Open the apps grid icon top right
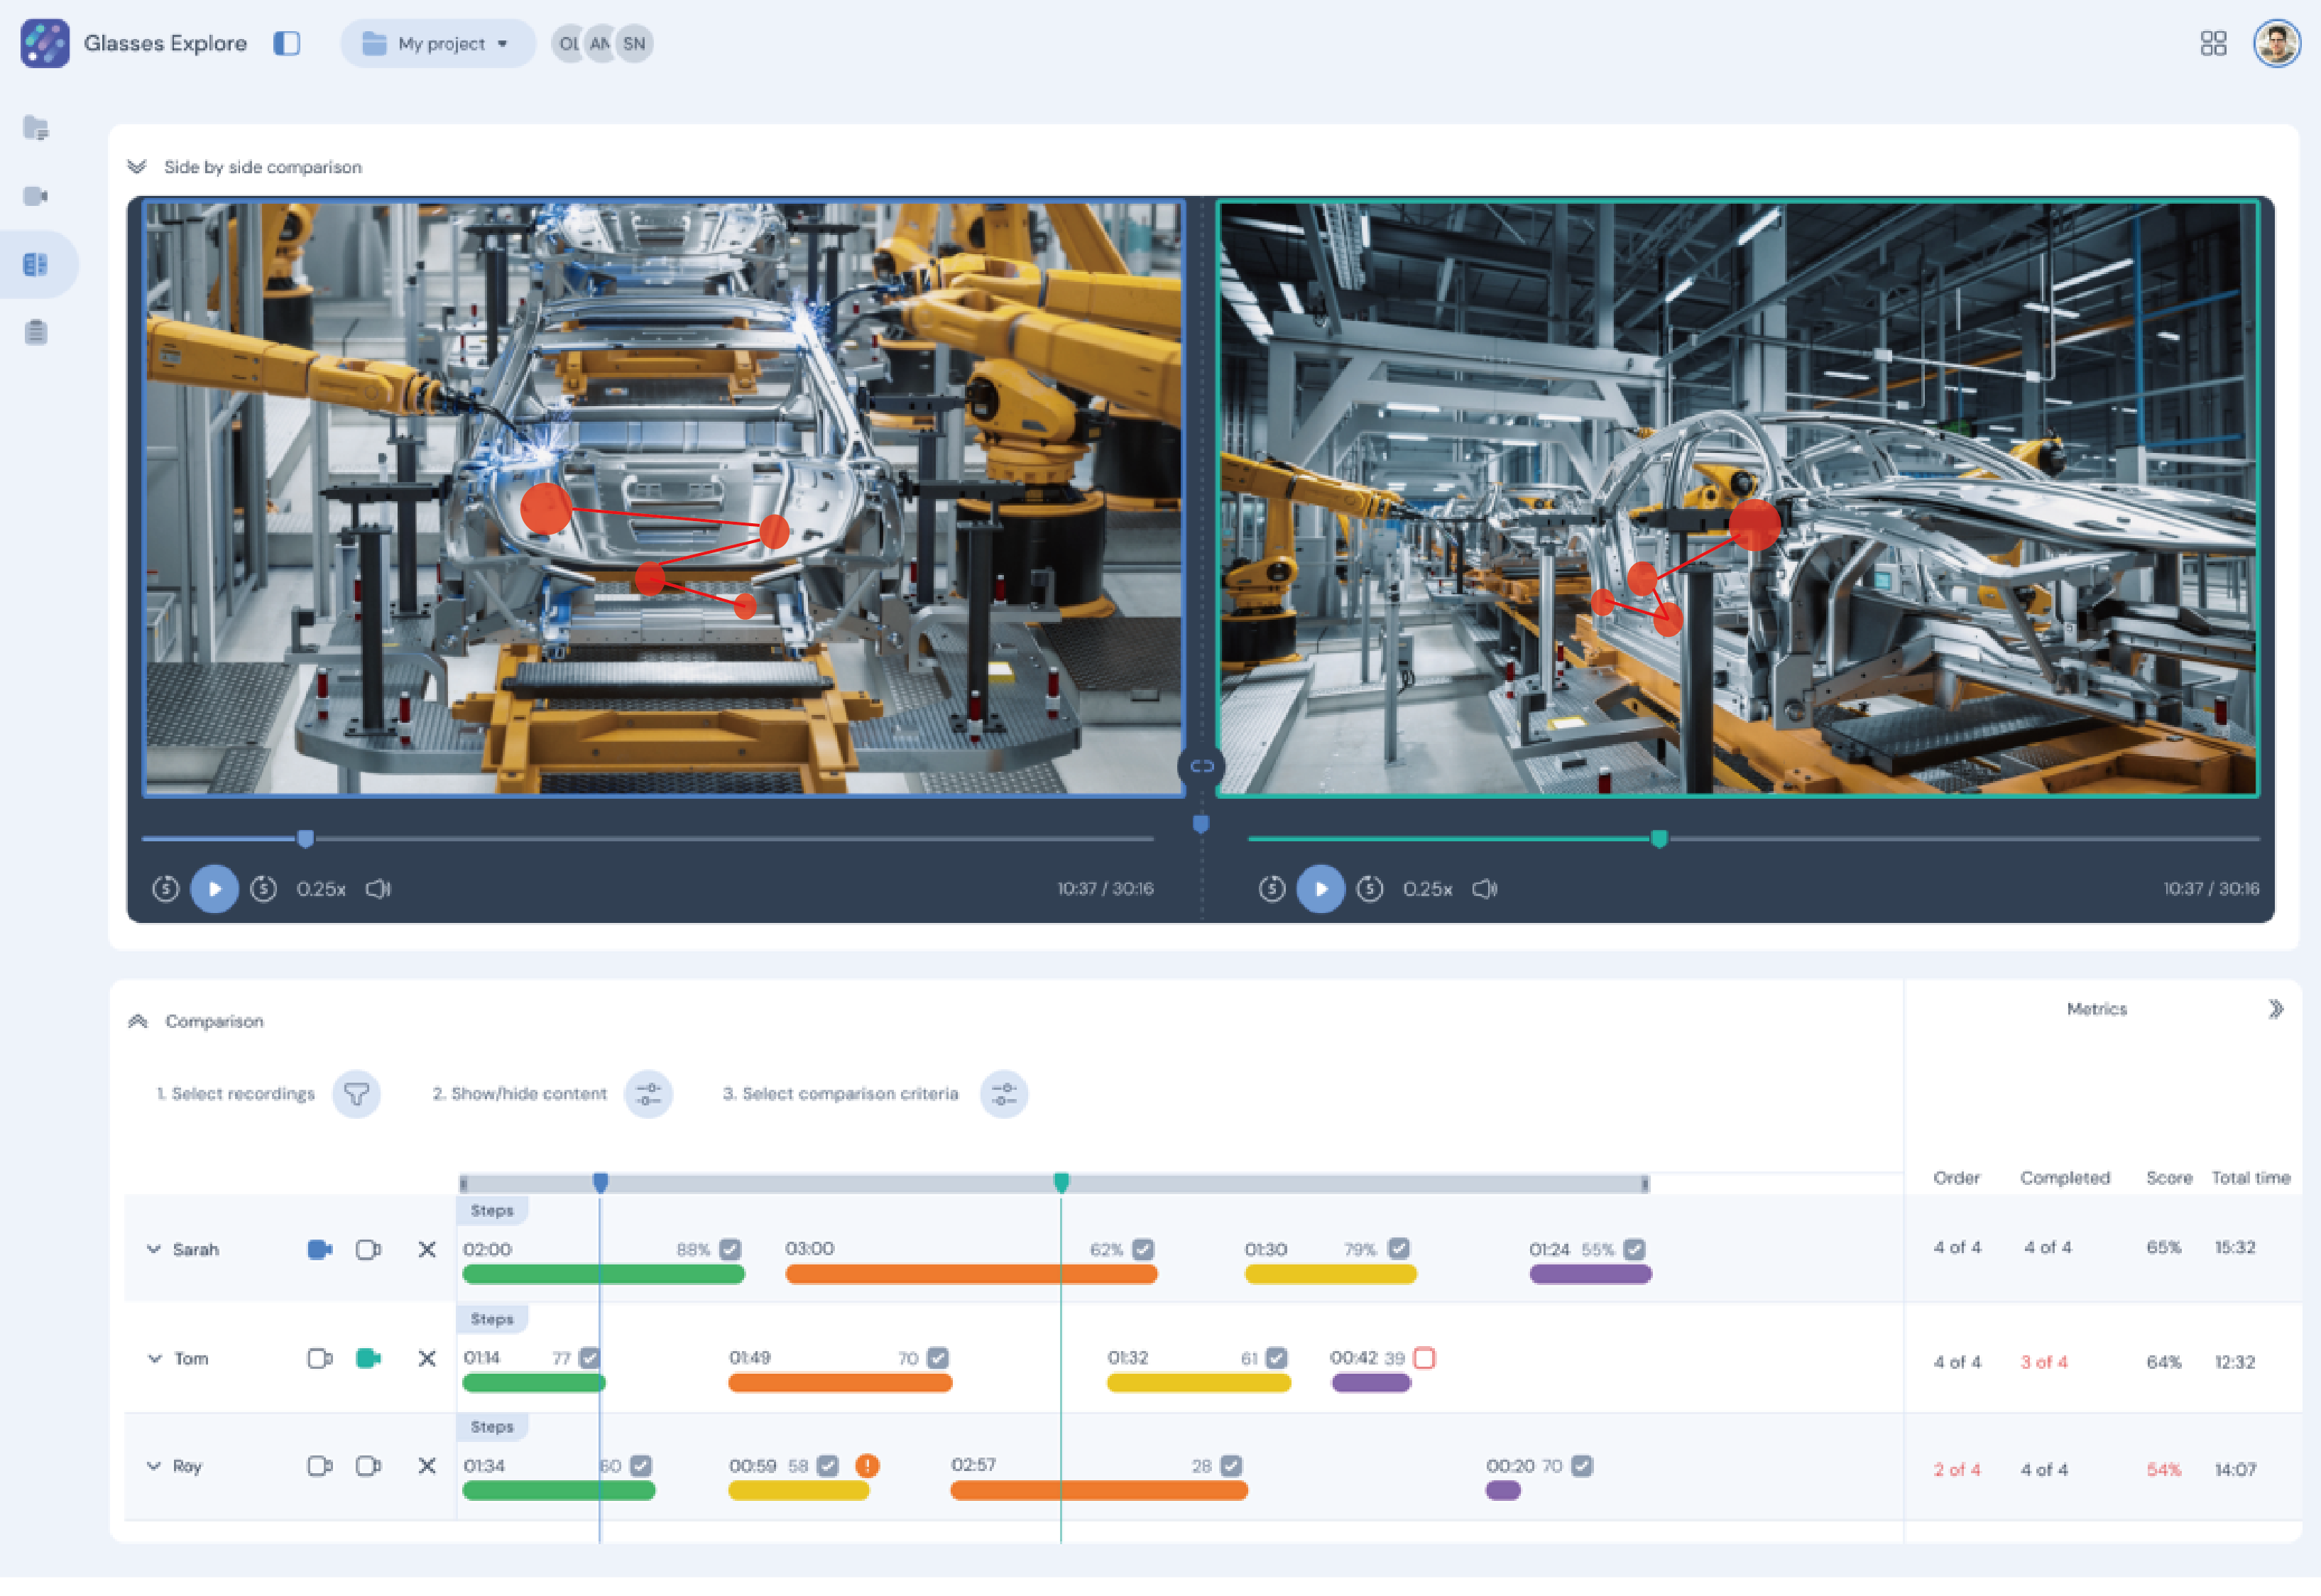Screen dimensions: 2321x1596 [2213, 44]
